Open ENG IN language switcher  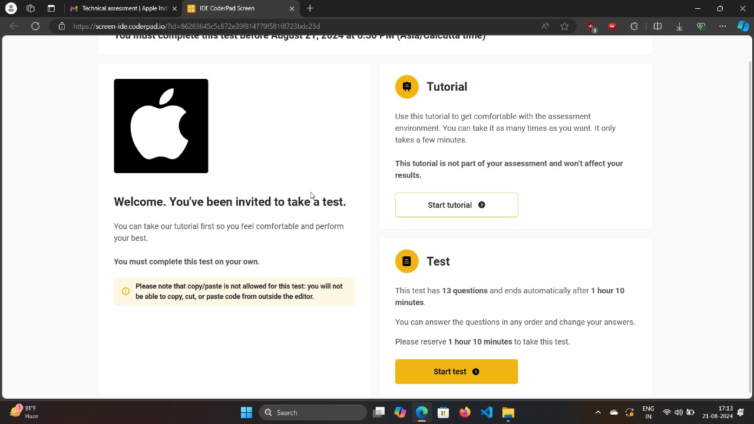click(648, 412)
